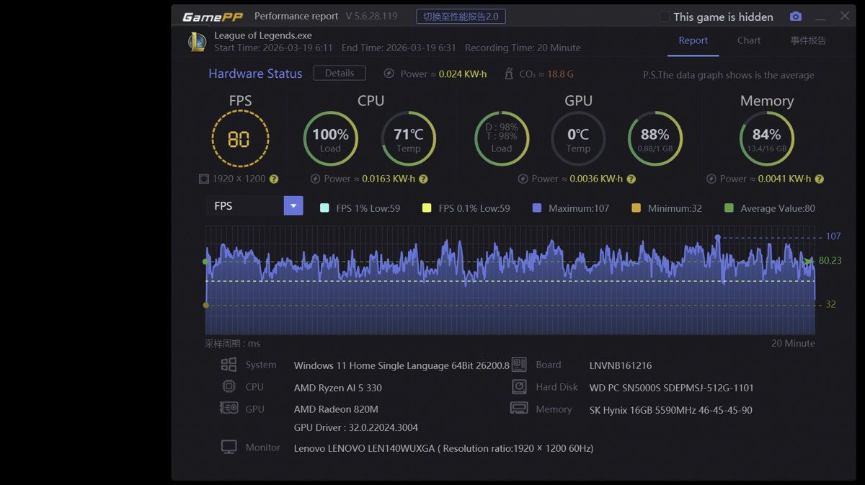Click help icon next to Memory power value
This screenshot has width=865, height=485.
[x=819, y=179]
